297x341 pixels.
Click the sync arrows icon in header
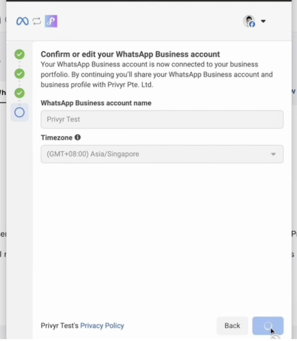37,21
